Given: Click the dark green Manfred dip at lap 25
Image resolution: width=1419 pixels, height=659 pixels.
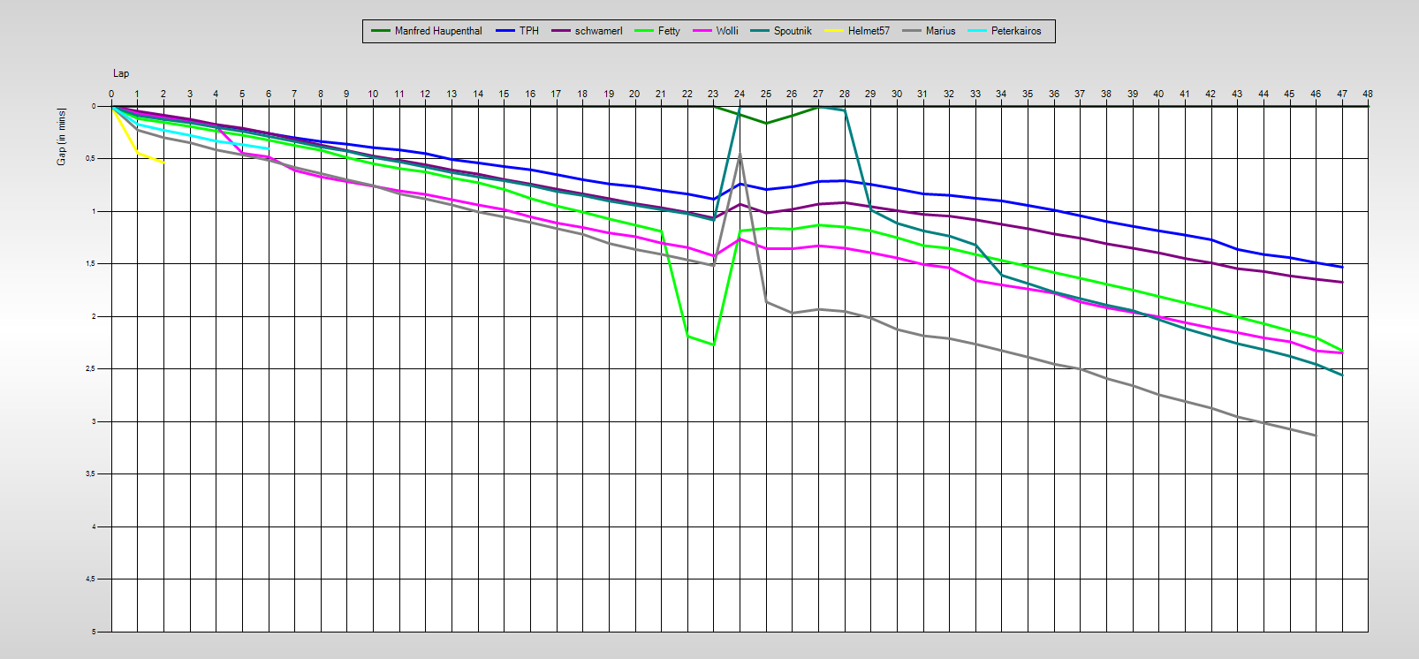Looking at the screenshot, I should click(766, 123).
